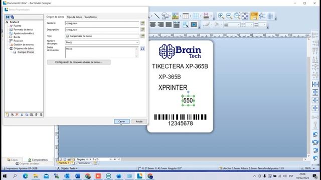Go to next record arrow
This screenshot has height=180, width=321.
(111, 159)
